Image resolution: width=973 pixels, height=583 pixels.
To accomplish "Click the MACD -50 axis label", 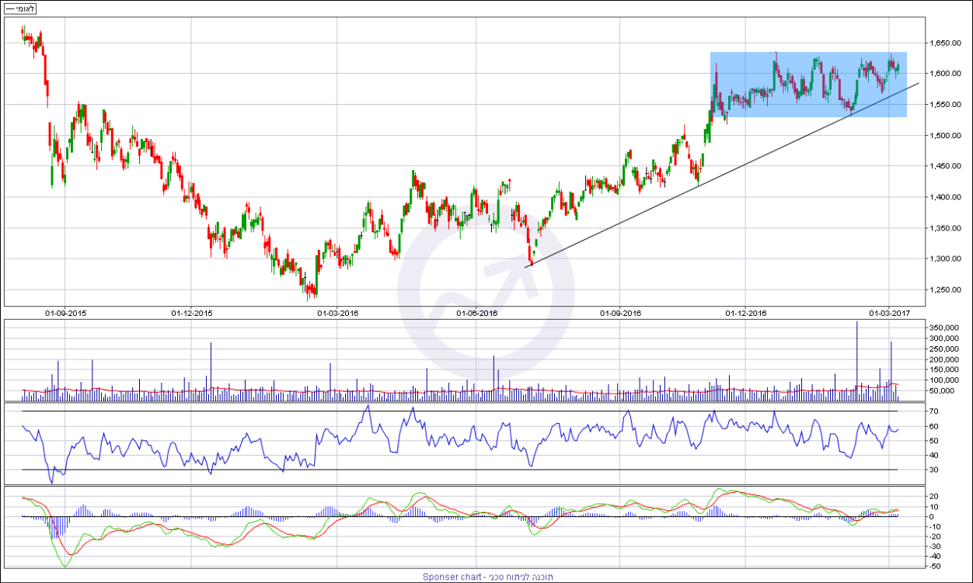I will [x=935, y=566].
